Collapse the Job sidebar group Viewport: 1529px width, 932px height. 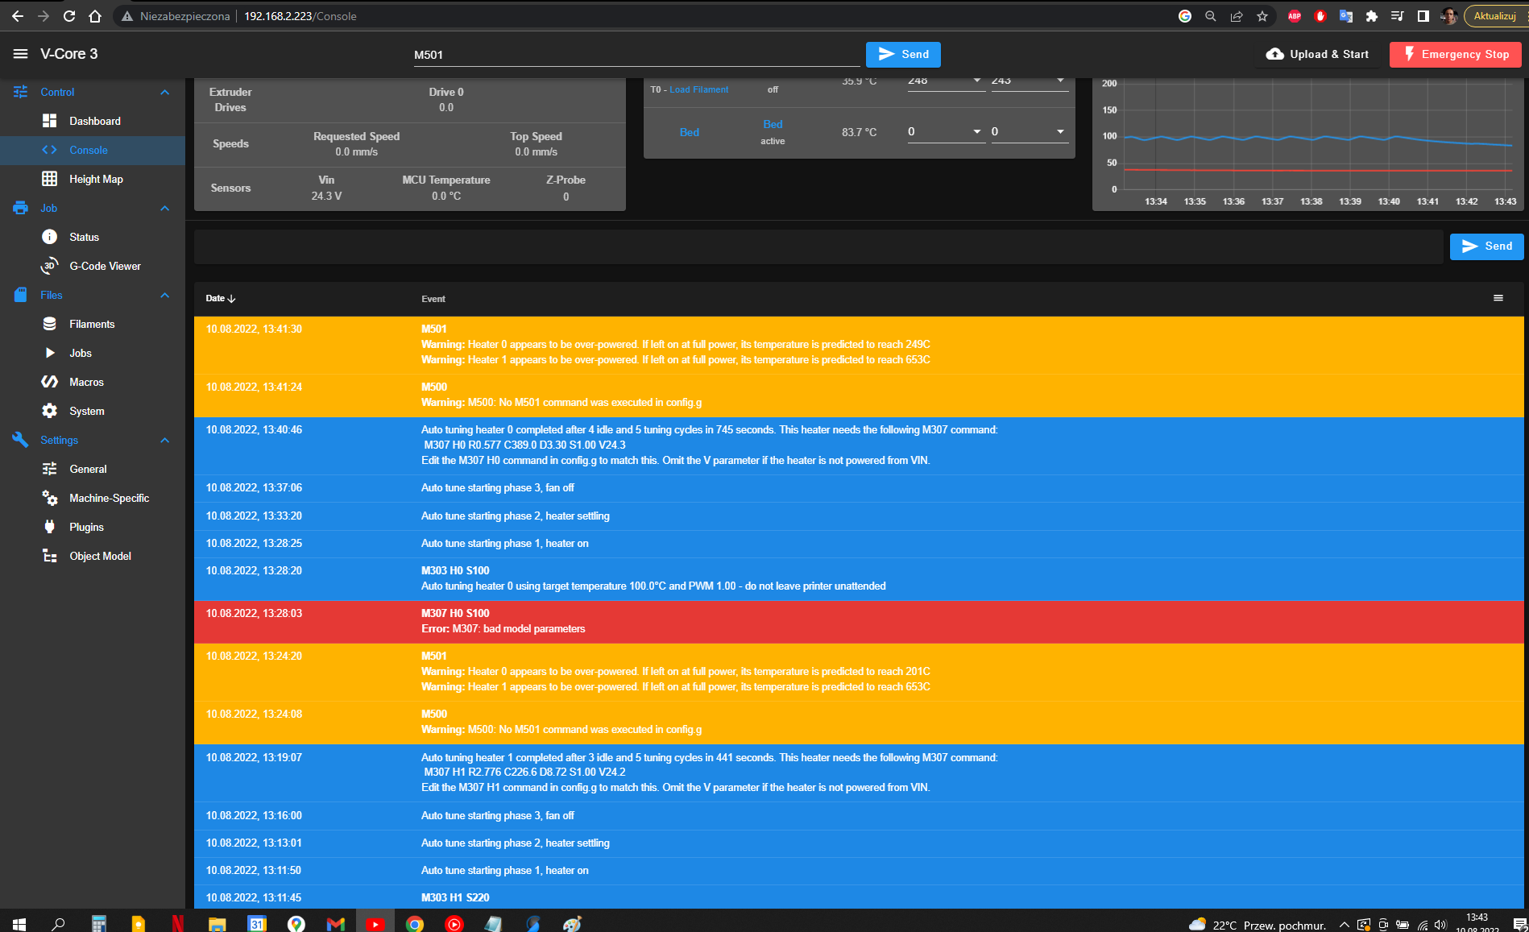coord(164,208)
